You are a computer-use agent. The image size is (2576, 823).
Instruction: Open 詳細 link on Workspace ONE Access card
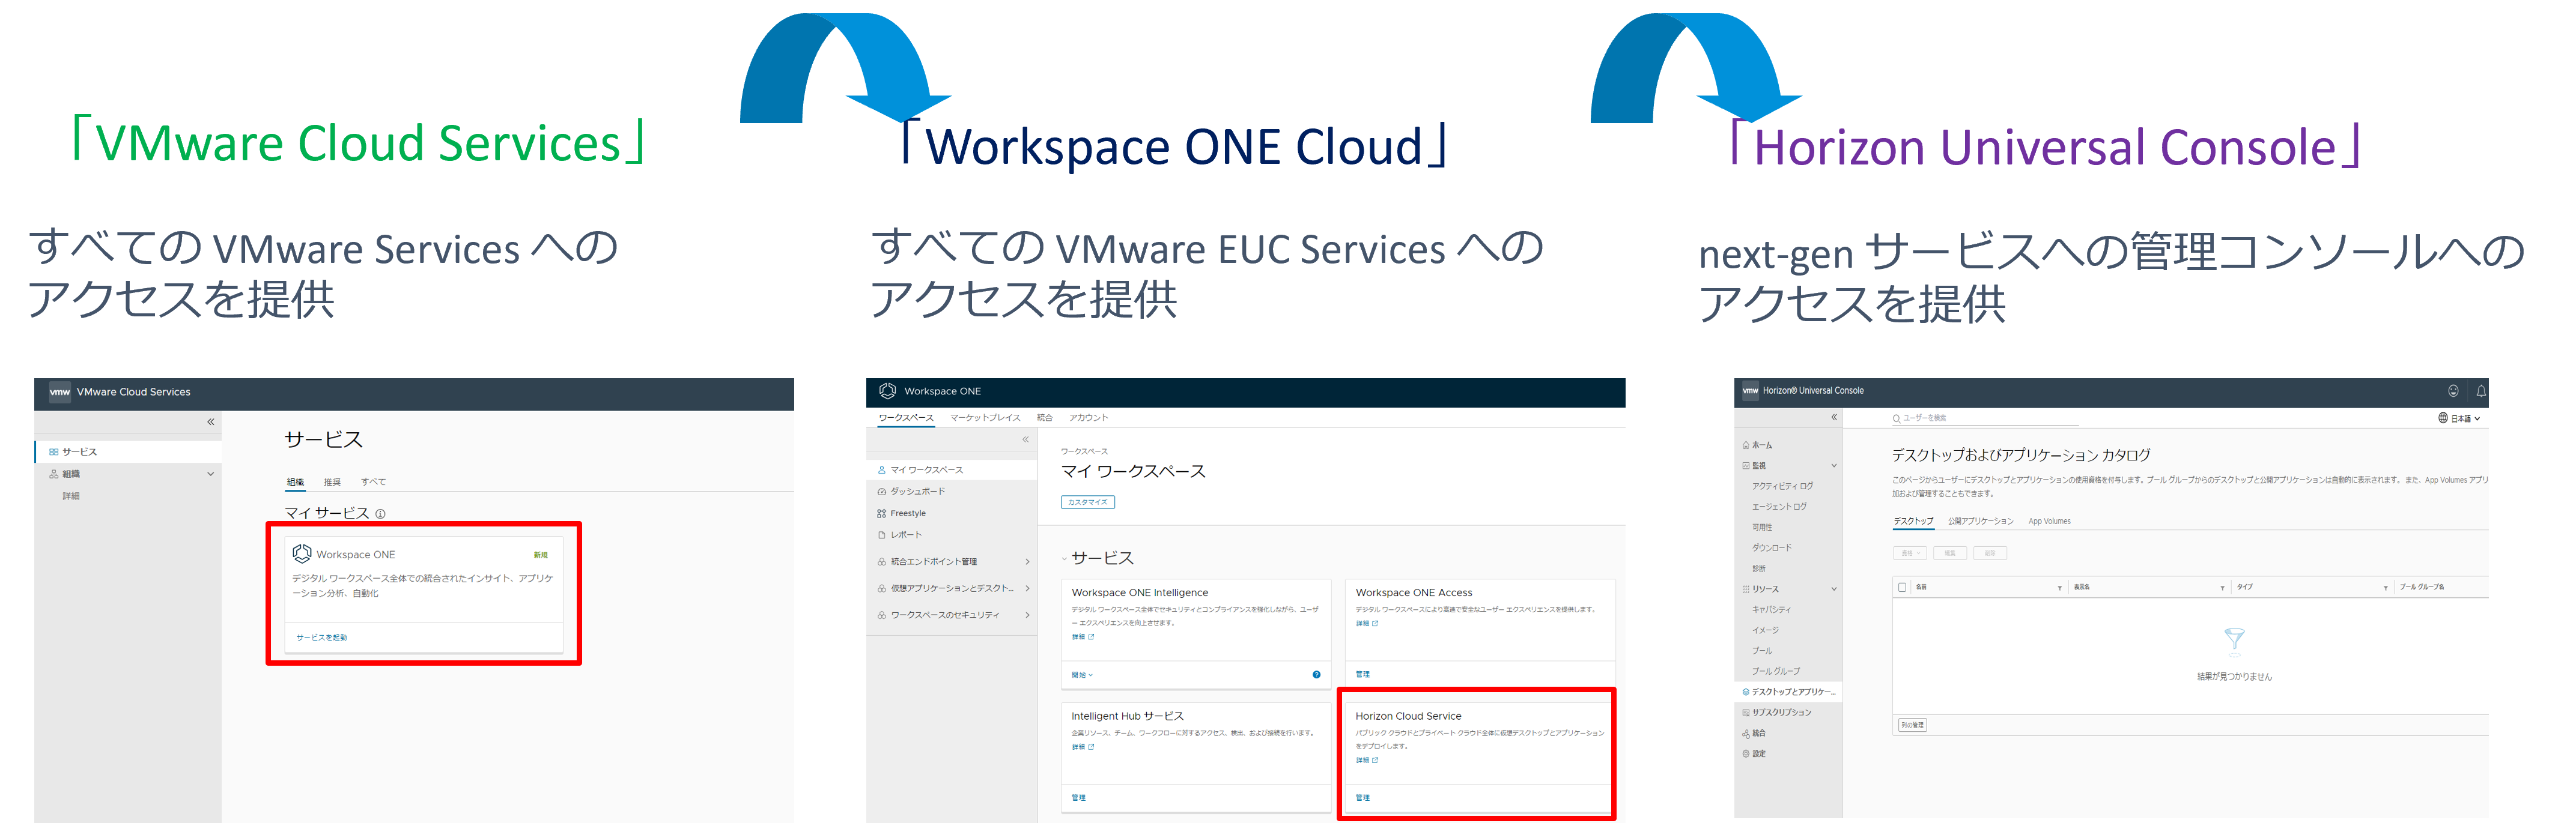point(1367,623)
